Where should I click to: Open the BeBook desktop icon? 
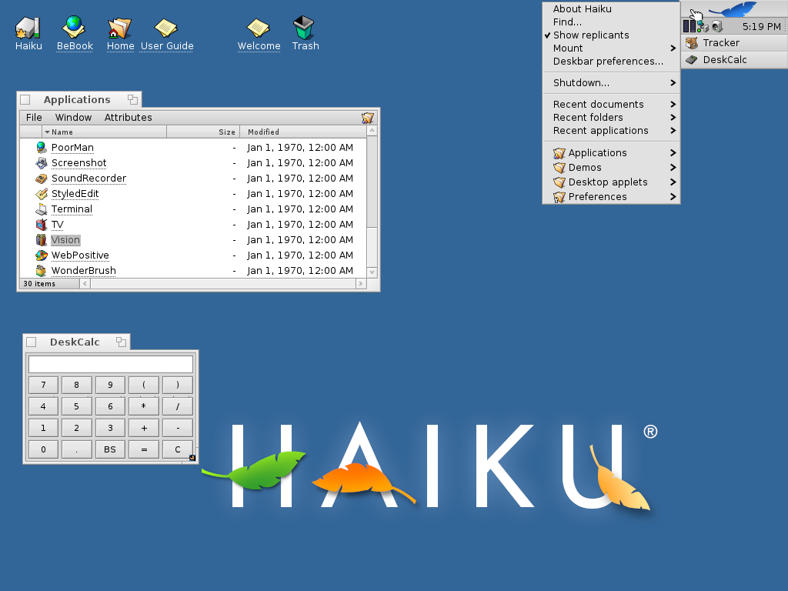point(74,28)
